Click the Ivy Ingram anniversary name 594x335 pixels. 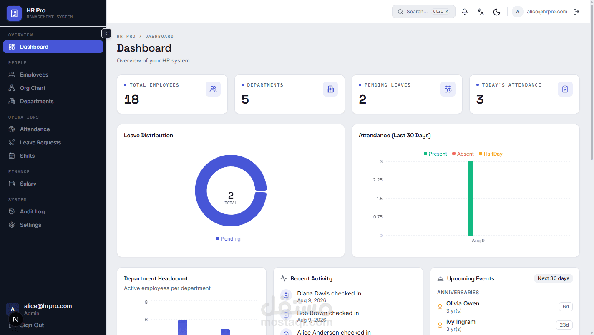461,322
